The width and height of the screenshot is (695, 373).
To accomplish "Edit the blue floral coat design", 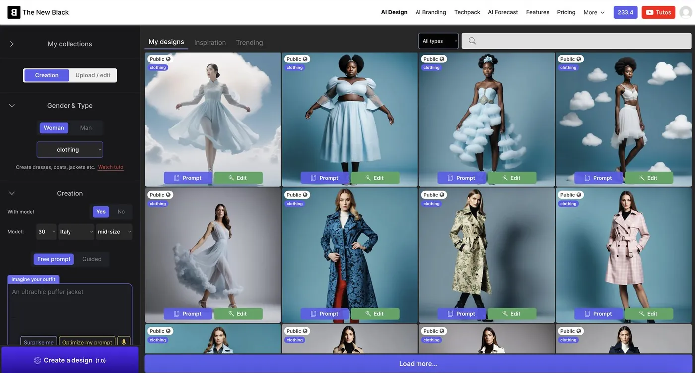I will pos(375,314).
